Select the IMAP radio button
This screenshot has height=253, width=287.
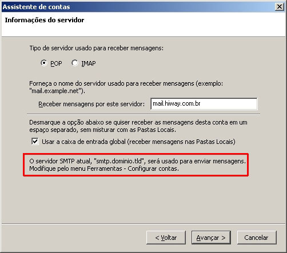tap(75, 63)
